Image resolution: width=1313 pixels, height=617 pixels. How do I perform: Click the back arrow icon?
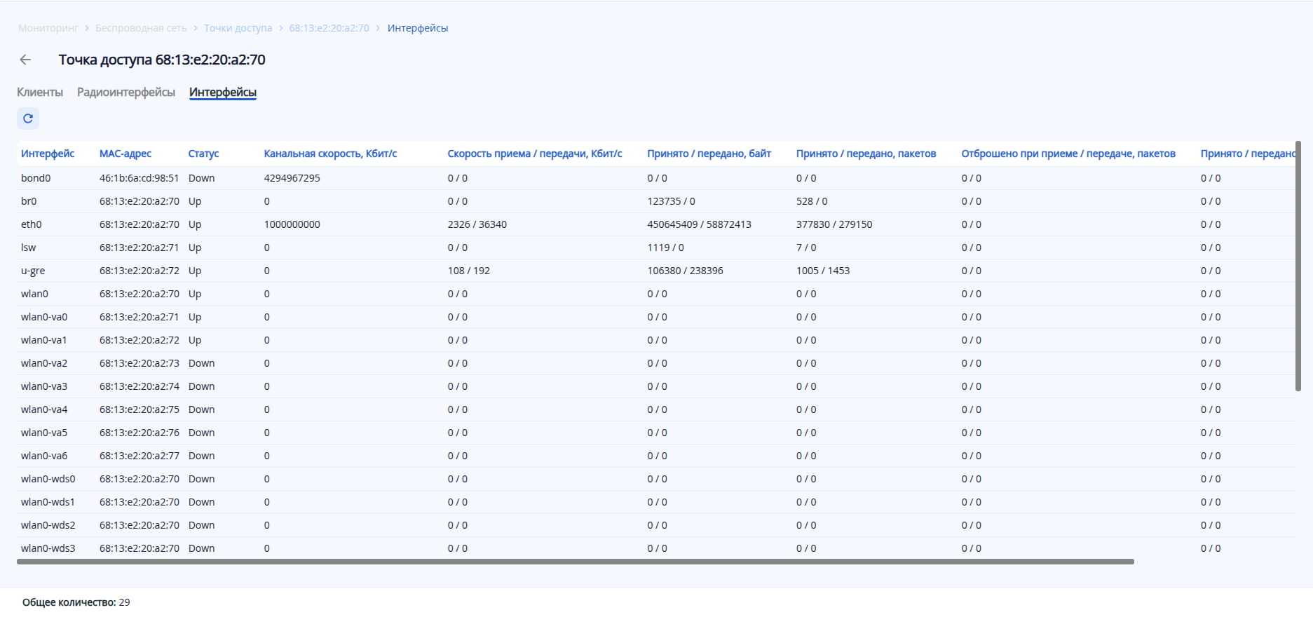[x=25, y=60]
